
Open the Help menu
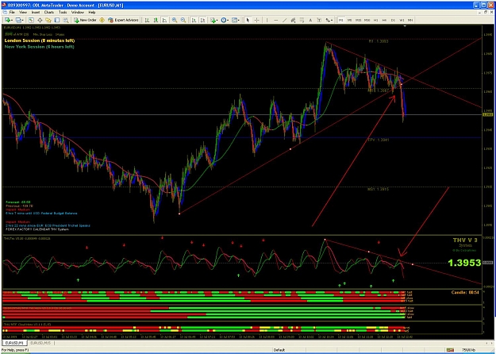[x=92, y=12]
